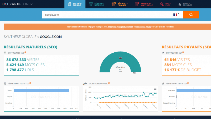Click info icon beside Chiffres Clés SEO
211x119 pixels.
pyautogui.click(x=25, y=52)
